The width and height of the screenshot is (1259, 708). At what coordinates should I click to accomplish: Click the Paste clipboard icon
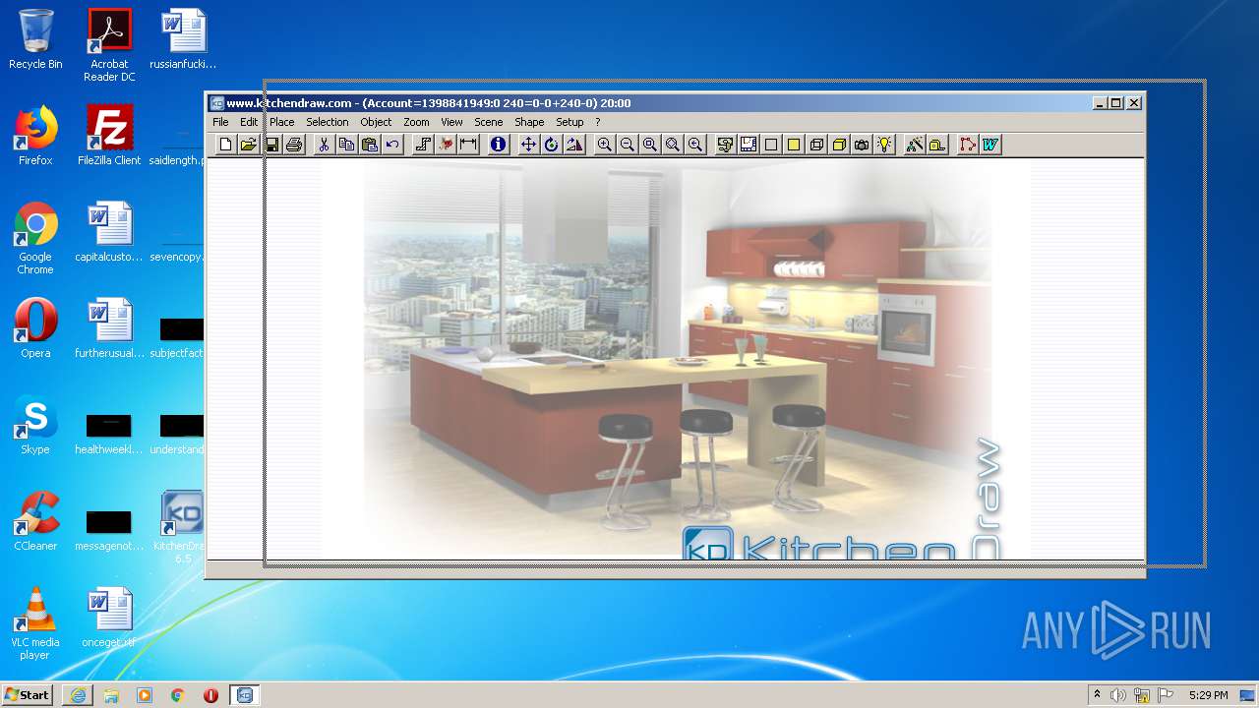370,145
